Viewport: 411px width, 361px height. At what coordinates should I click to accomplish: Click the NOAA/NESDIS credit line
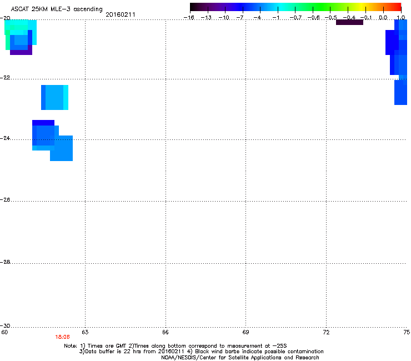tap(240, 358)
